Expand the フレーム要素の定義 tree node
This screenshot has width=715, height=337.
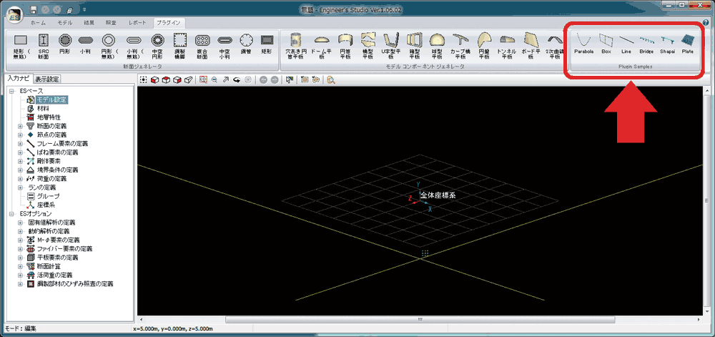pos(20,143)
